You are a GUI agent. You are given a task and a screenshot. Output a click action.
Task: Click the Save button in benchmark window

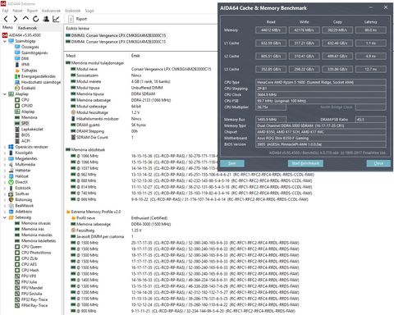pyautogui.click(x=232, y=163)
